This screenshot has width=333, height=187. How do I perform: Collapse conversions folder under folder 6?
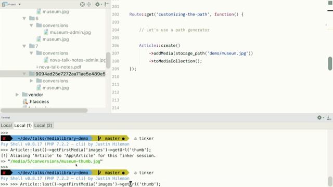point(31,25)
